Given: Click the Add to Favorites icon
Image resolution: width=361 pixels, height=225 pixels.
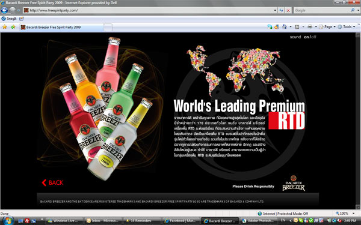Looking at the screenshot, I should pos(13,27).
